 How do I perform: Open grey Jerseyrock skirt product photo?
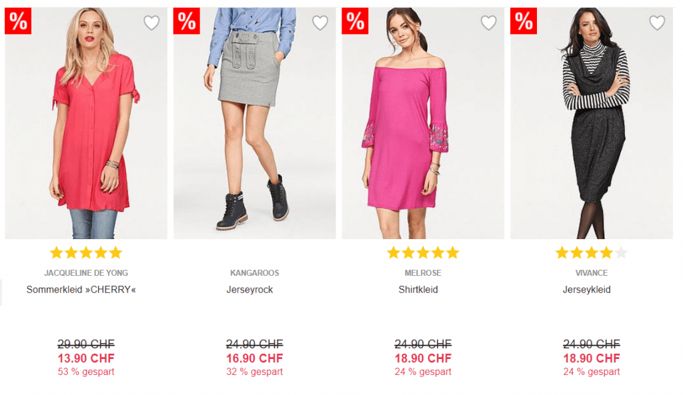254,123
